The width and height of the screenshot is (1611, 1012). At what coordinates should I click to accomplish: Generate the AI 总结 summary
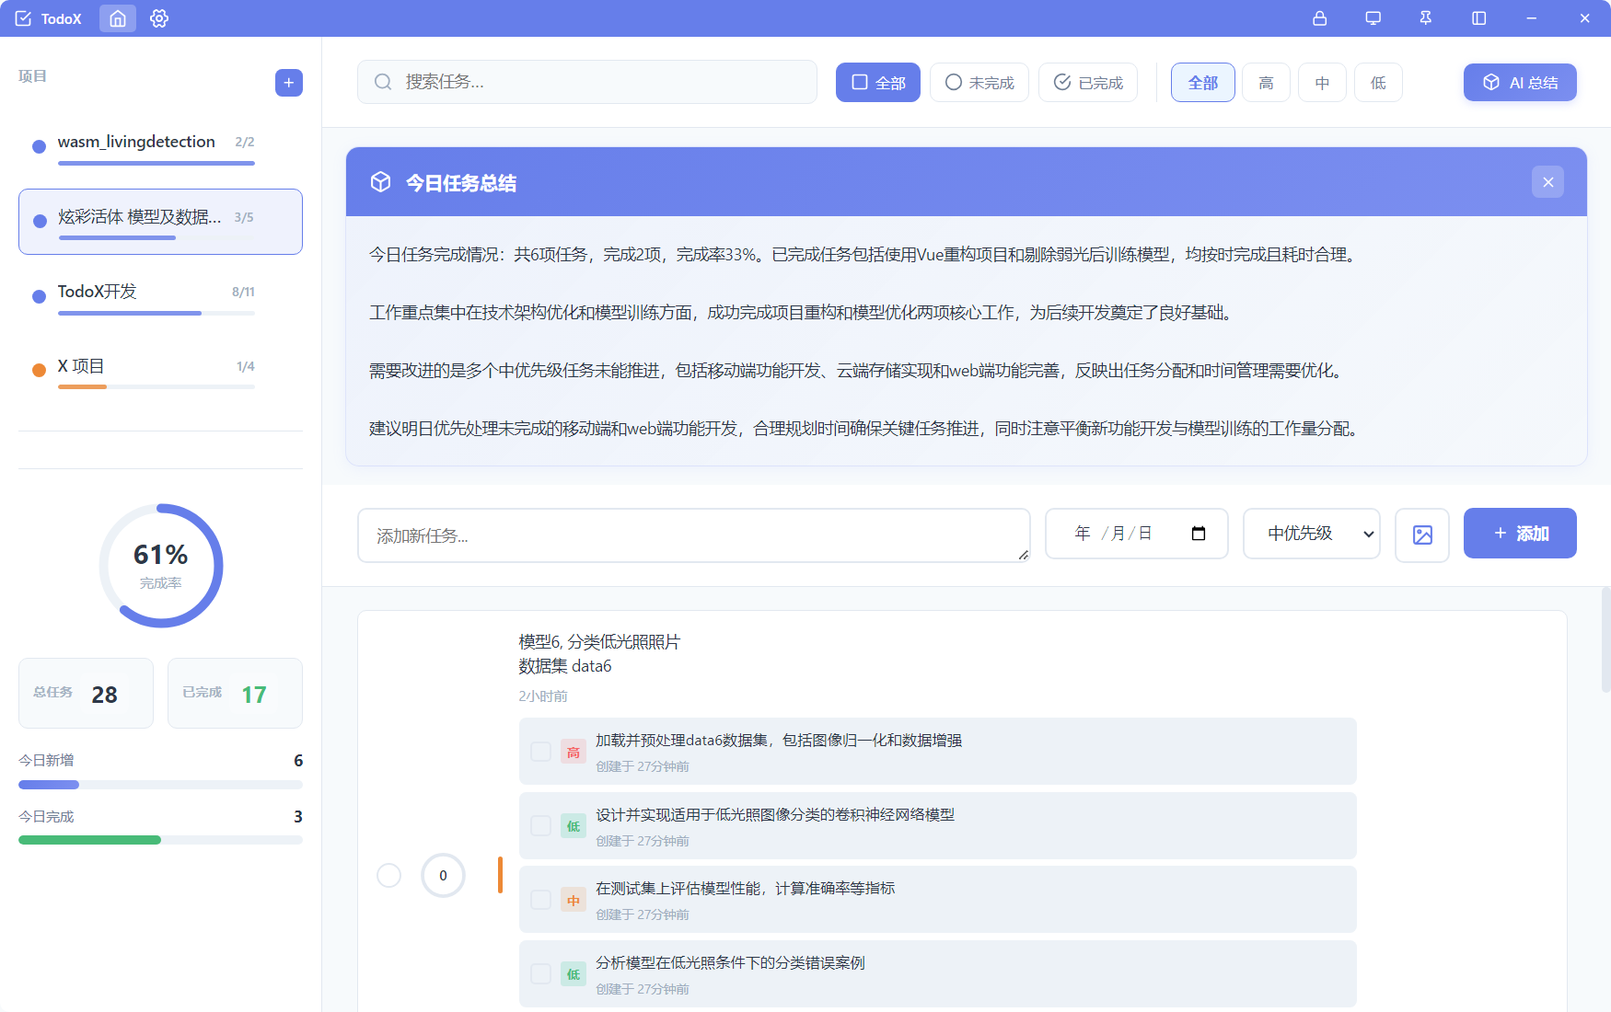[1519, 82]
